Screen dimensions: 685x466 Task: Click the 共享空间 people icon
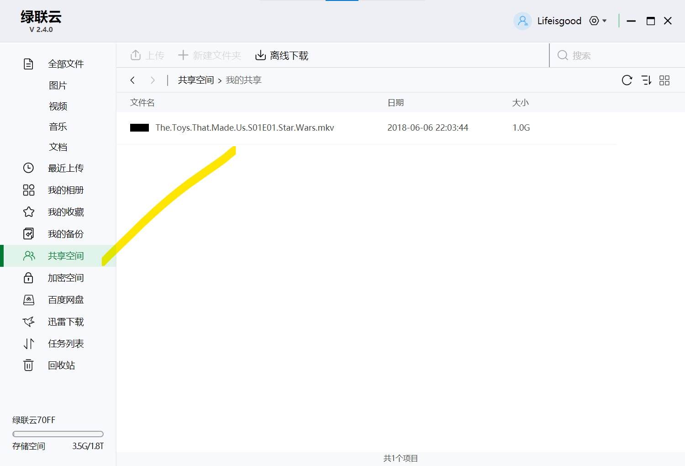[x=29, y=256]
